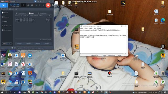This screenshot has height=94, width=168.
Task: Open the Notepad Help menu
Action: [99, 28]
